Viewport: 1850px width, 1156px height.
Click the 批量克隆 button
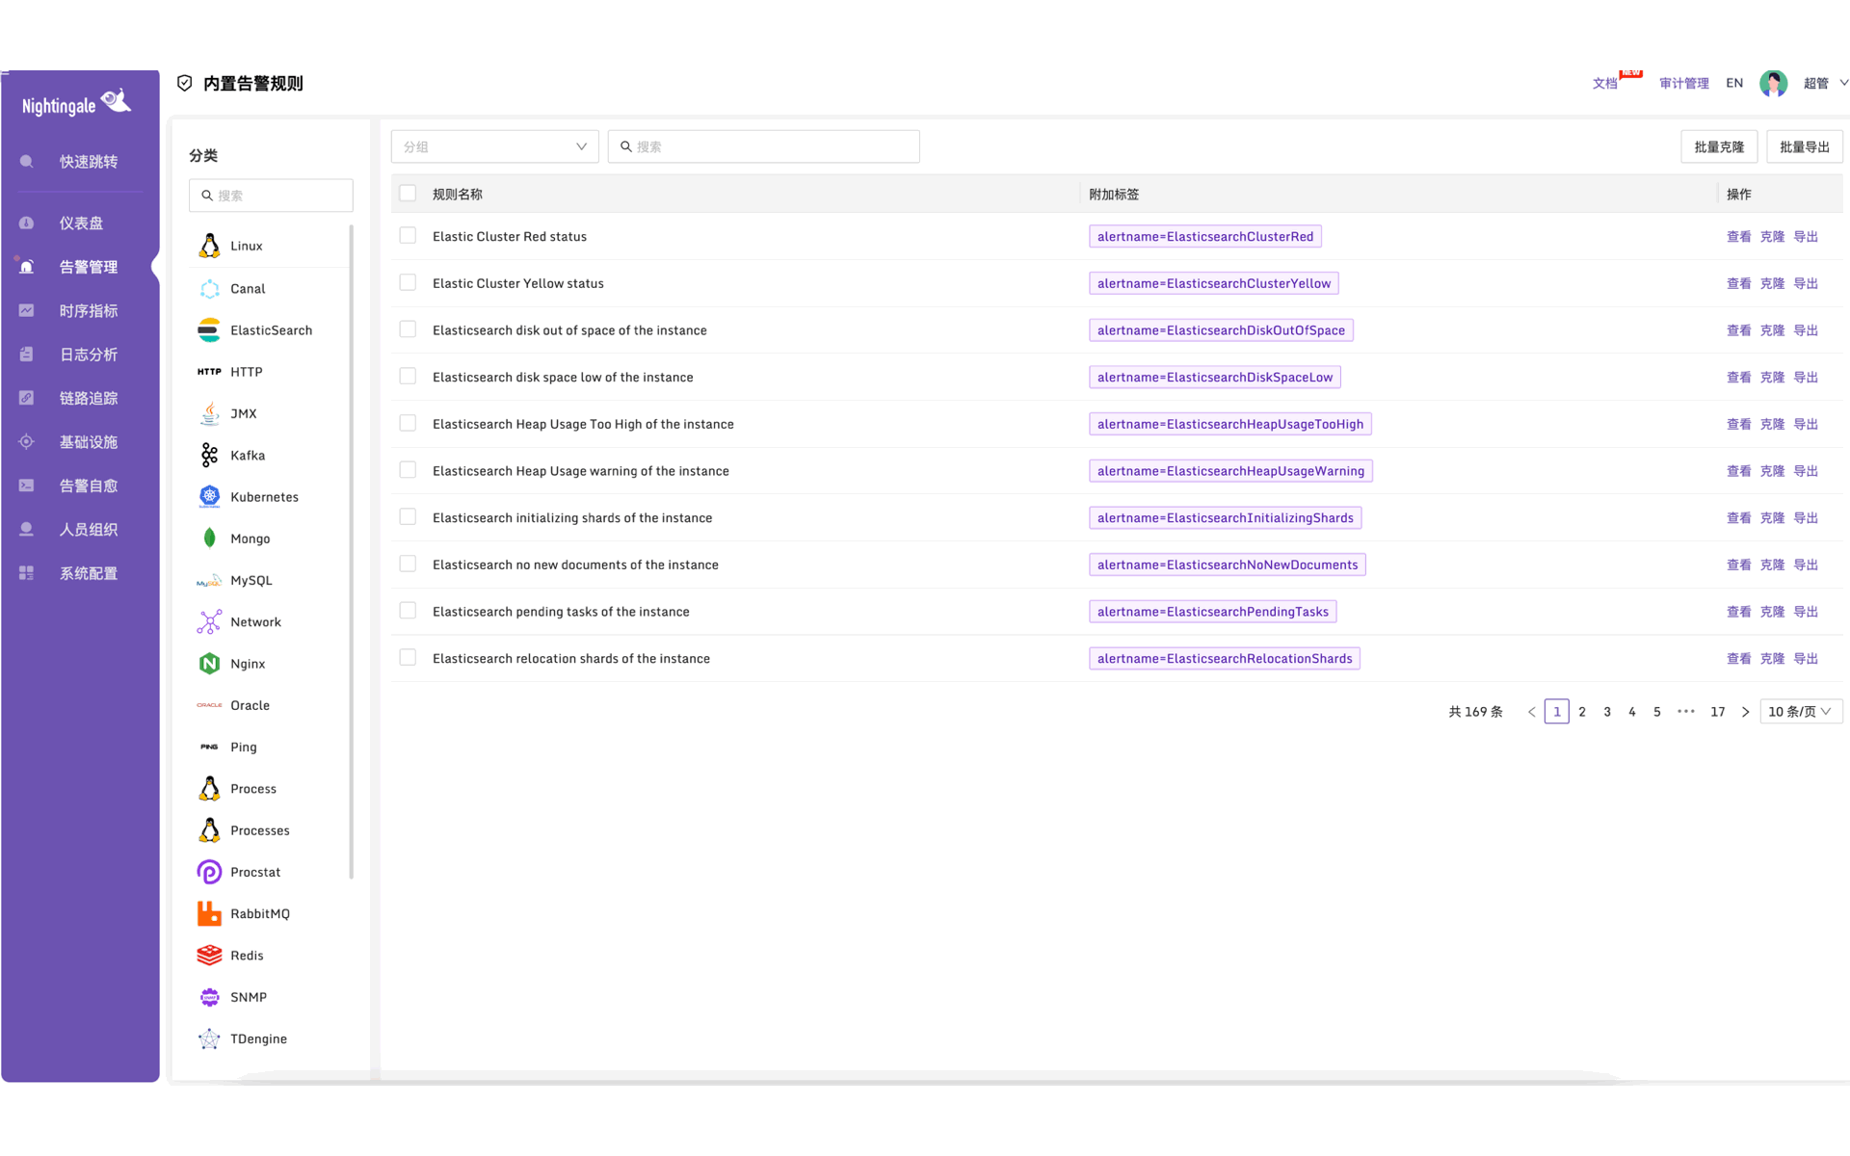[x=1719, y=146]
